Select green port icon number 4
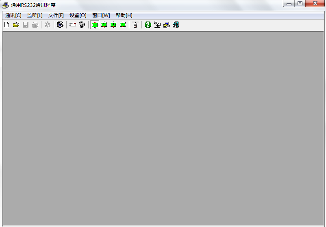Image resolution: width=326 pixels, height=227 pixels. [123, 25]
